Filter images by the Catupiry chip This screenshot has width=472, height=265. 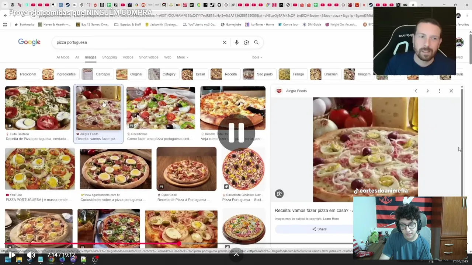coord(163,74)
